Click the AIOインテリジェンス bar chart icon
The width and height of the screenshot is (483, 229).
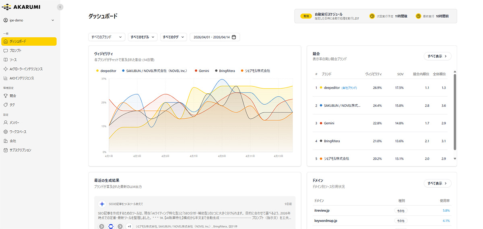6,78
